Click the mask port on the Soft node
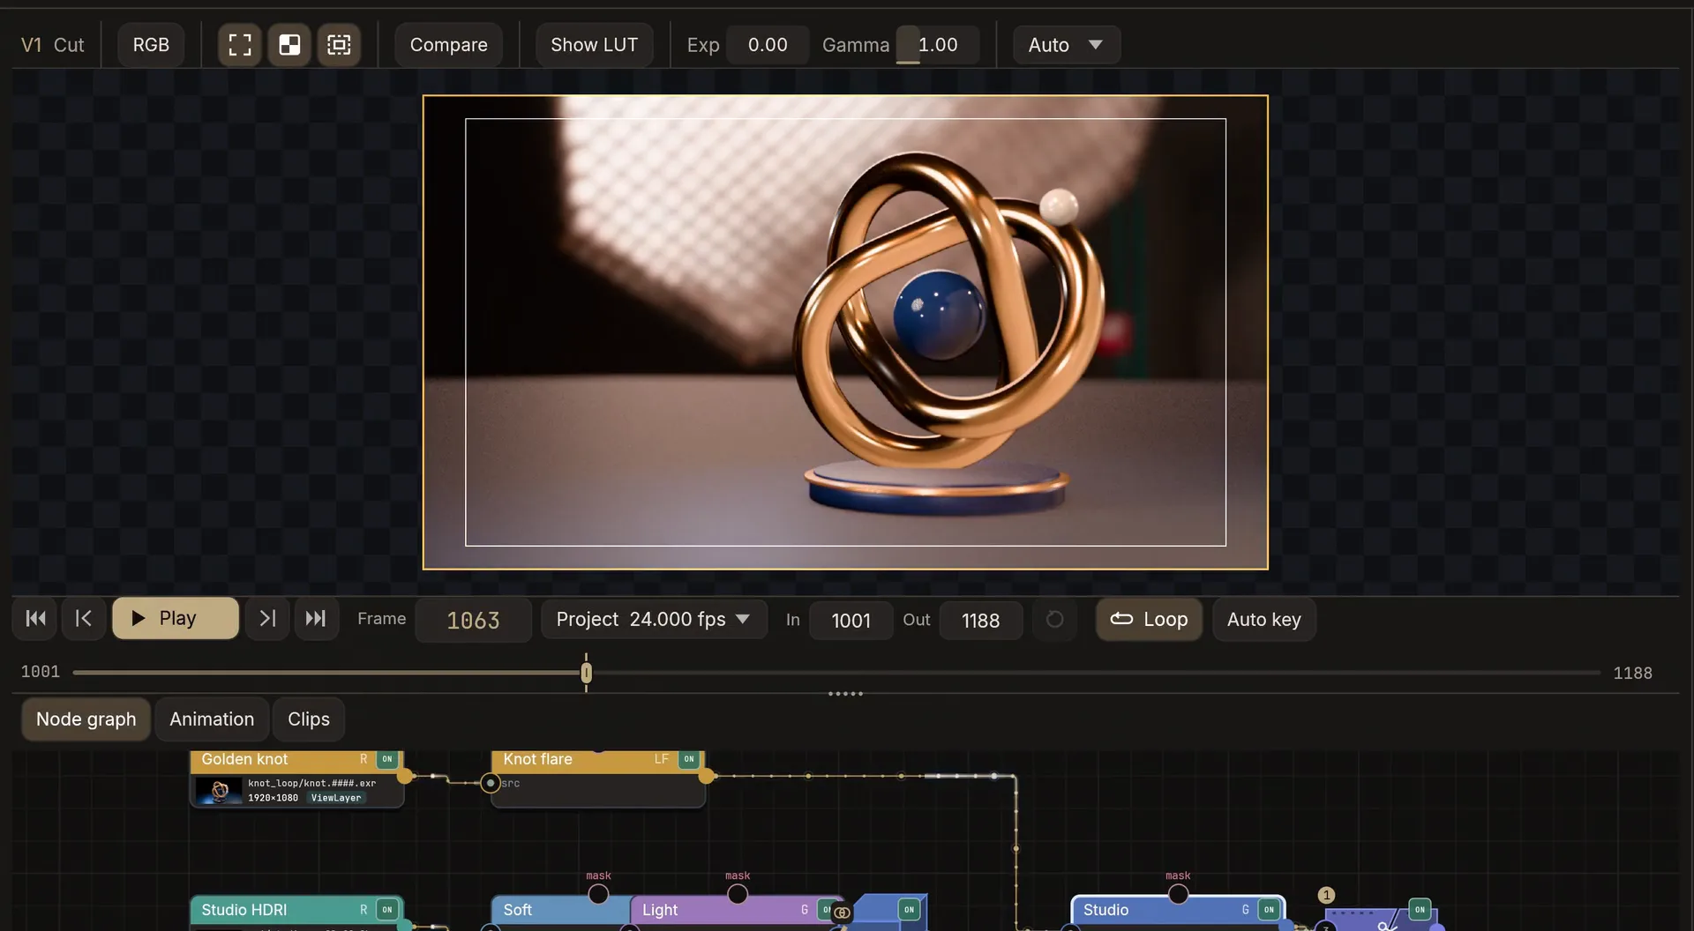Screen dimensions: 1694x931 click(598, 894)
